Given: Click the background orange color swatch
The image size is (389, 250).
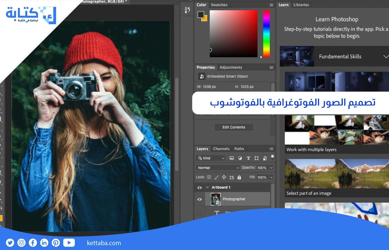Looking at the screenshot, I should point(205,19).
